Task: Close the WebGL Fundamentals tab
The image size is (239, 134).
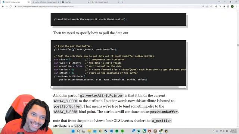Action: 29,2
